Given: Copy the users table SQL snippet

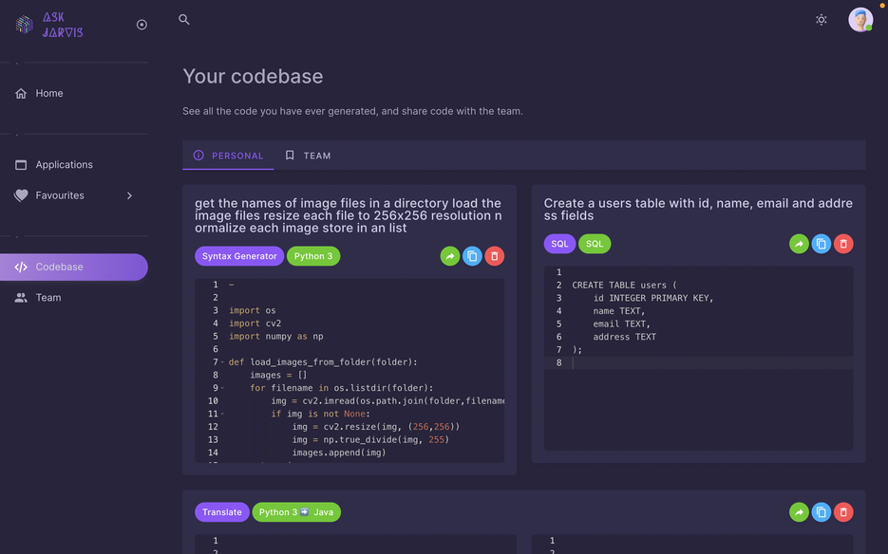Looking at the screenshot, I should coord(821,243).
